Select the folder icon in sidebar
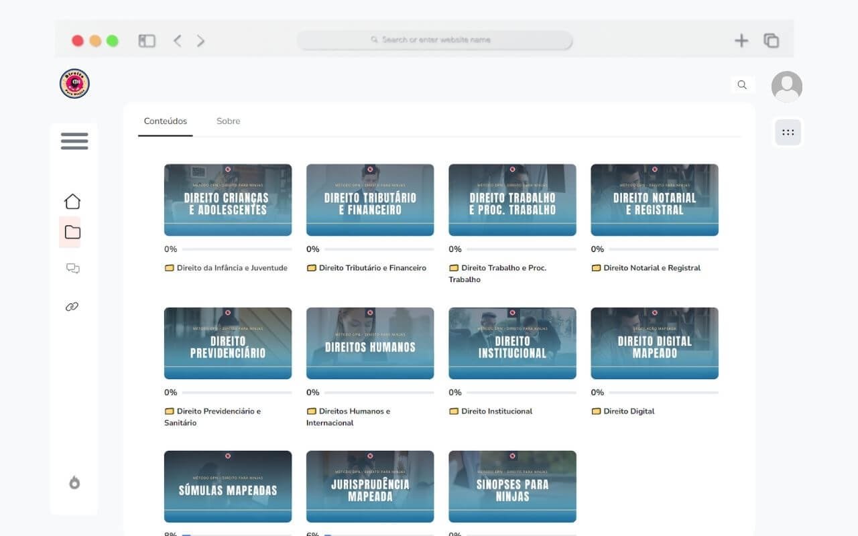This screenshot has width=858, height=536. pyautogui.click(x=72, y=232)
